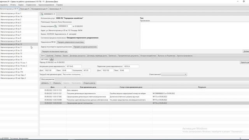The width and height of the screenshot is (249, 140).
Task: Select Магнитогорская ул. 65 кв. 1 in list
Action: [x=19, y=13]
